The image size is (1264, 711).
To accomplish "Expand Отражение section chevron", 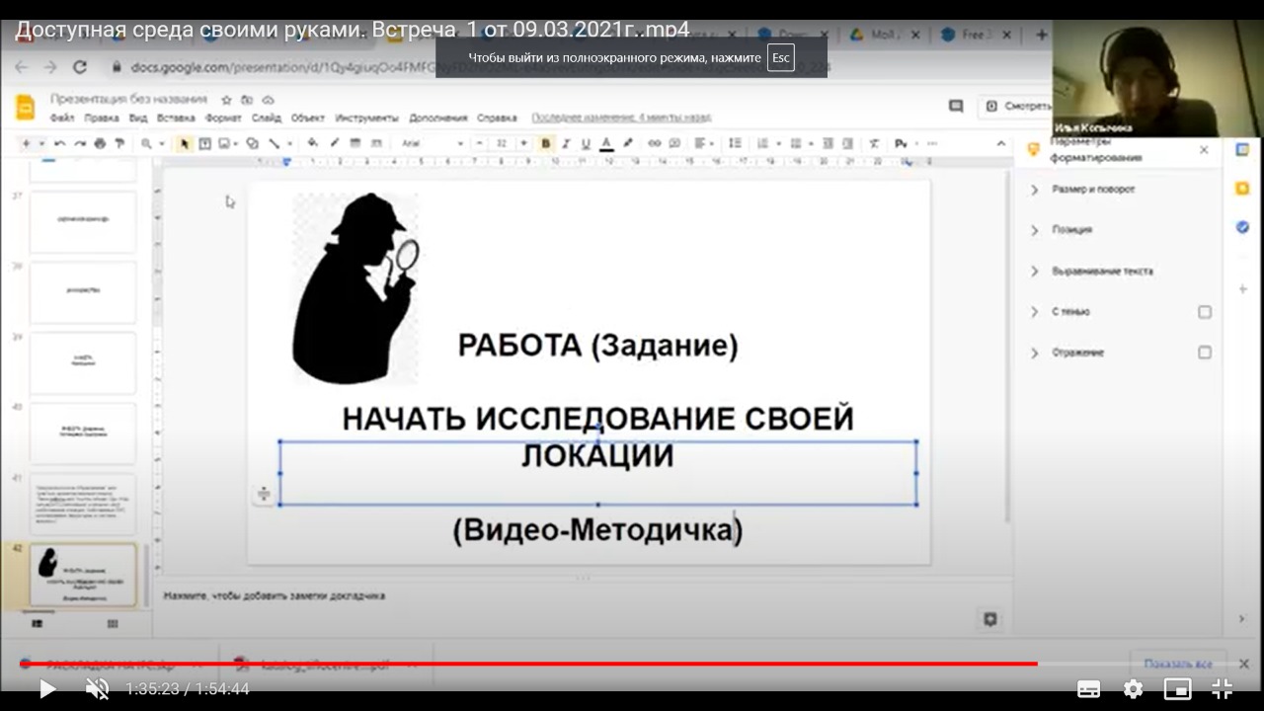I will tap(1035, 353).
